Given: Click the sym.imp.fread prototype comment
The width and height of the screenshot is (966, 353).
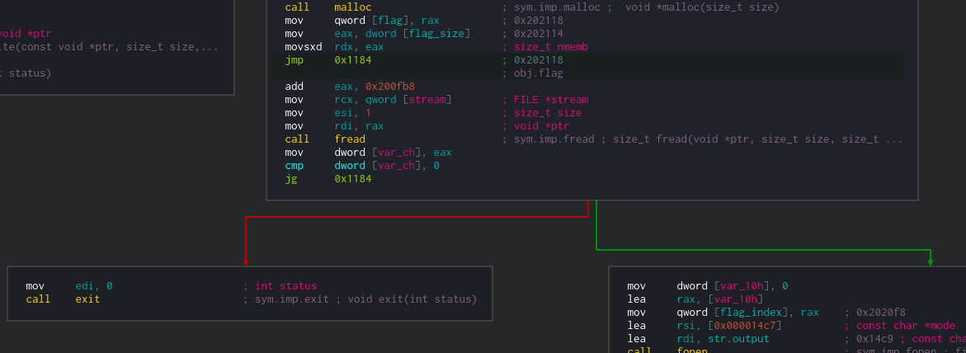Looking at the screenshot, I should point(703,139).
